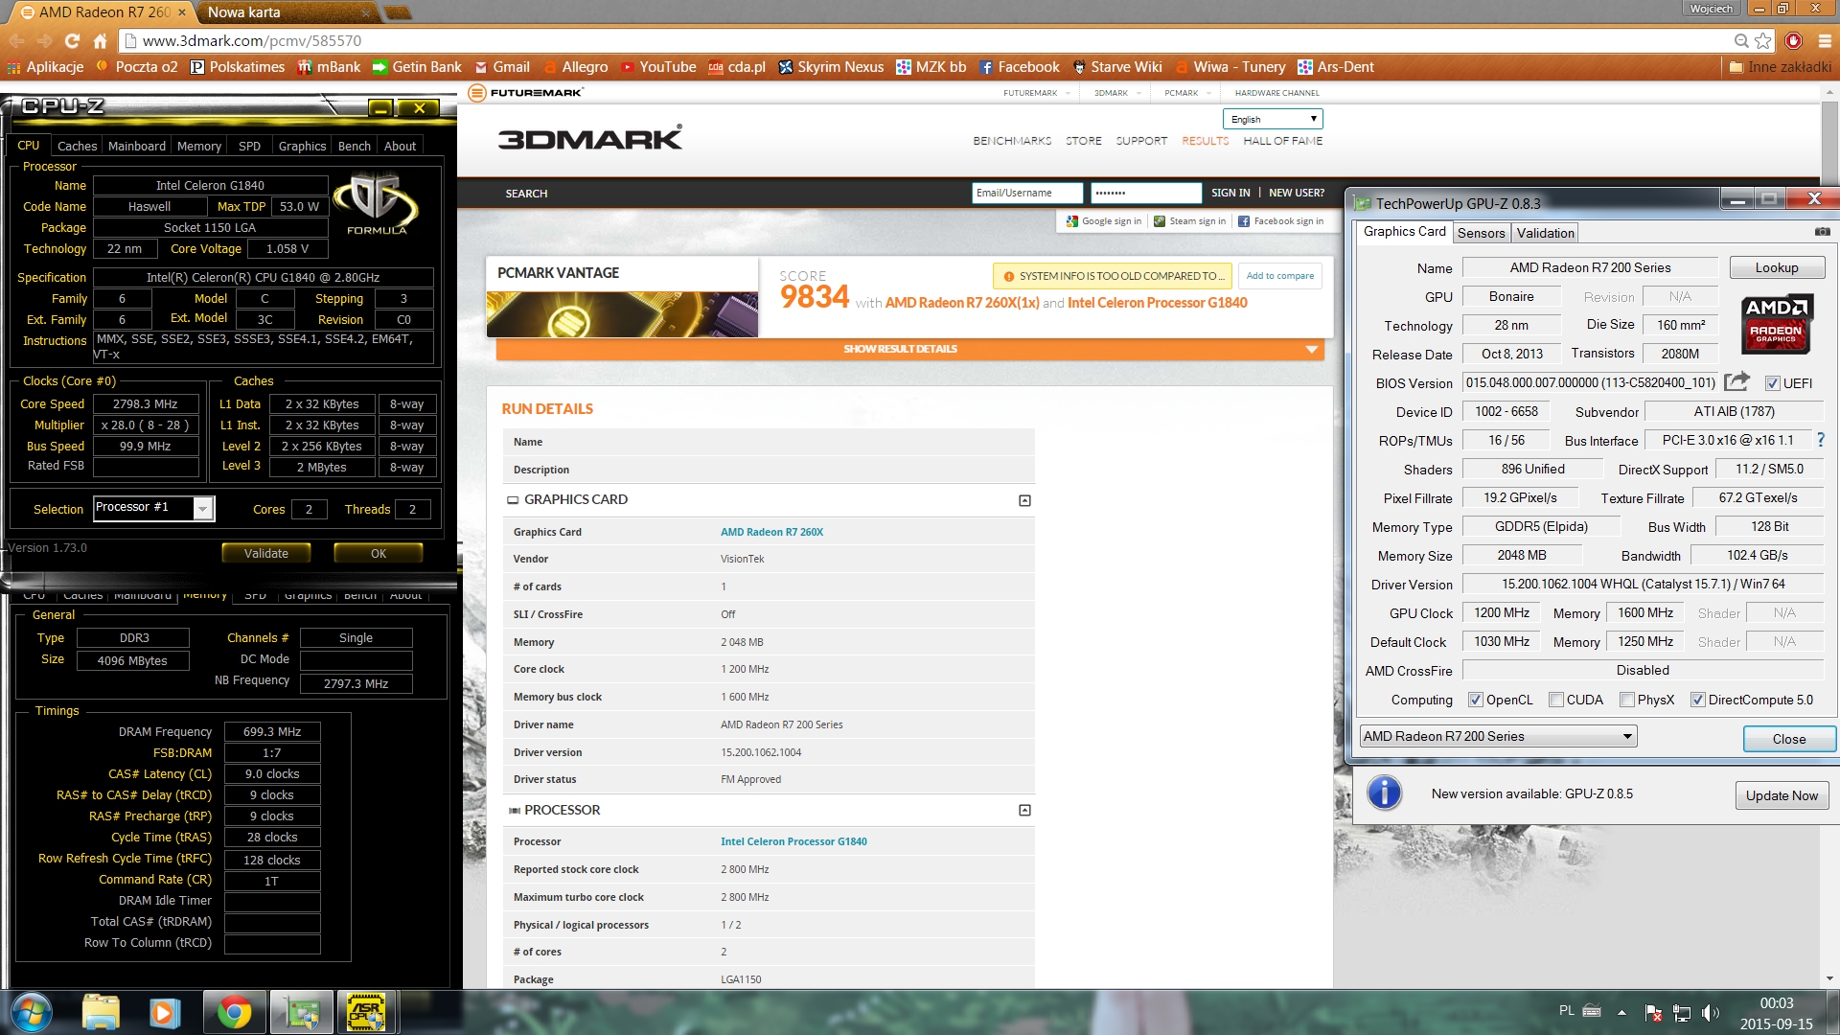Open the English language dropdown
1840x1035 pixels.
tap(1273, 119)
